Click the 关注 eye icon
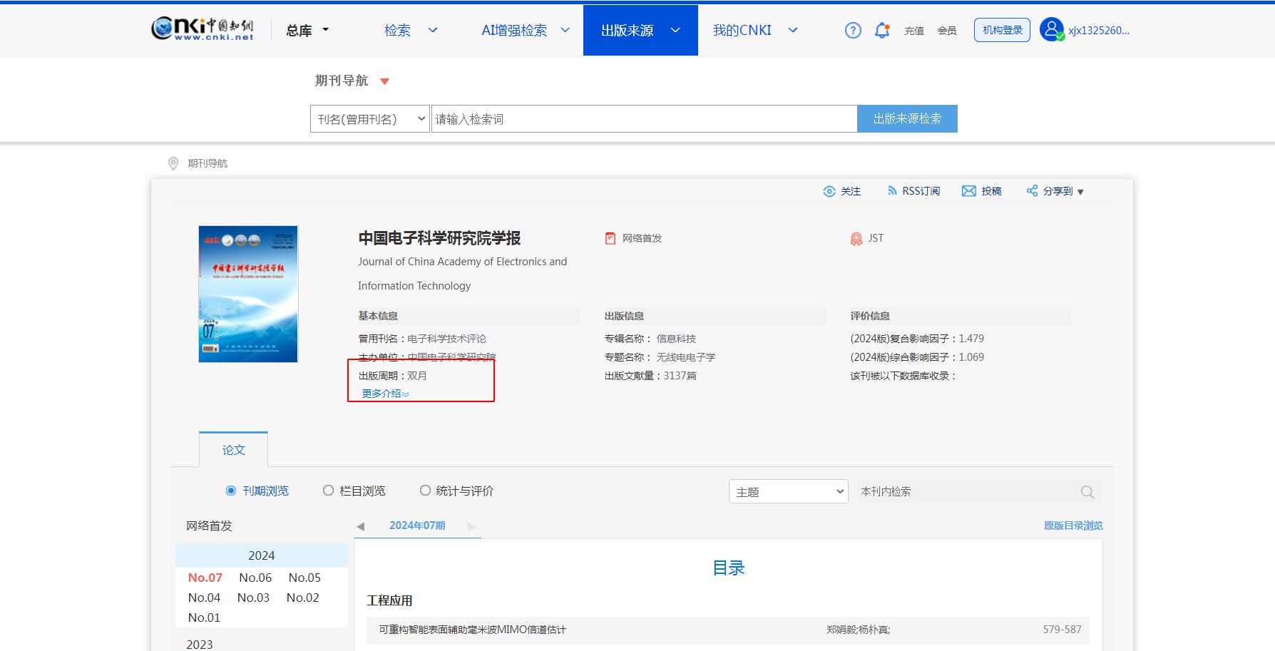 (829, 191)
